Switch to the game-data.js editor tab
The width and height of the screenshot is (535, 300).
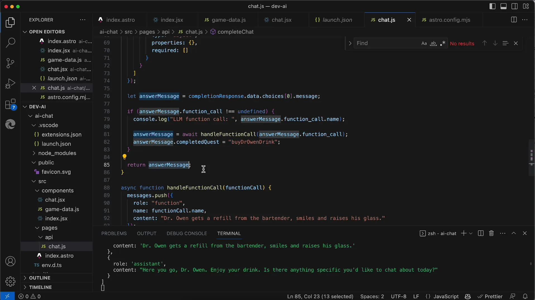228,20
